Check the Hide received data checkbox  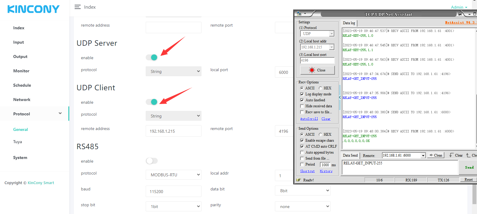(302, 106)
